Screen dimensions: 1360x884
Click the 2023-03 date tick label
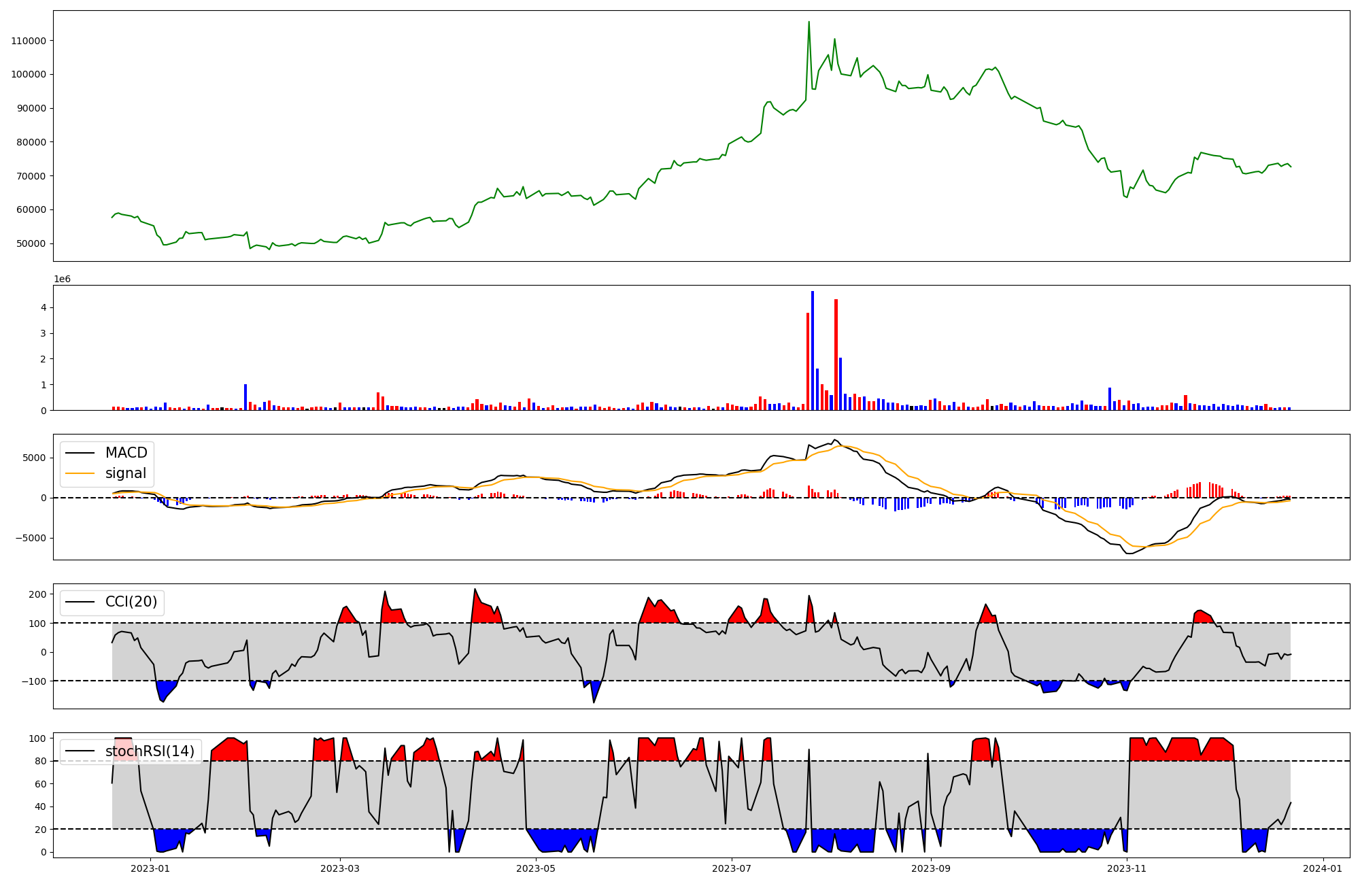(x=340, y=868)
